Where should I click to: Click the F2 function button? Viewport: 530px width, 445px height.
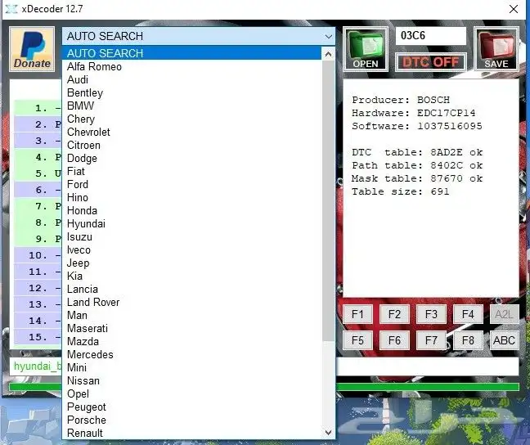tap(394, 314)
